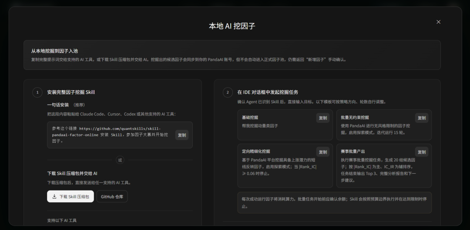Click the 赛事批量产出 card title

(x=353, y=151)
